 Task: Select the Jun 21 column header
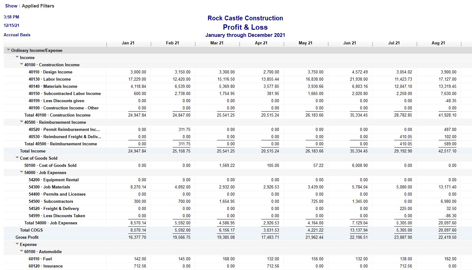tap(350, 43)
